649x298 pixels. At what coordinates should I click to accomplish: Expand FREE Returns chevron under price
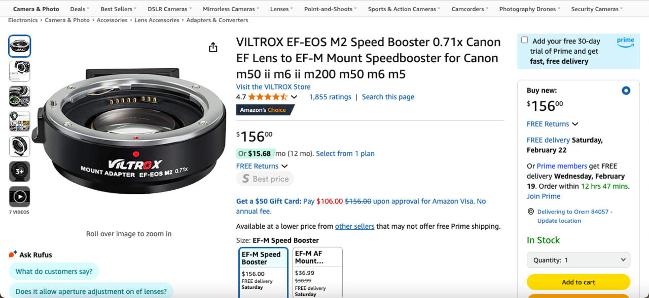[284, 166]
